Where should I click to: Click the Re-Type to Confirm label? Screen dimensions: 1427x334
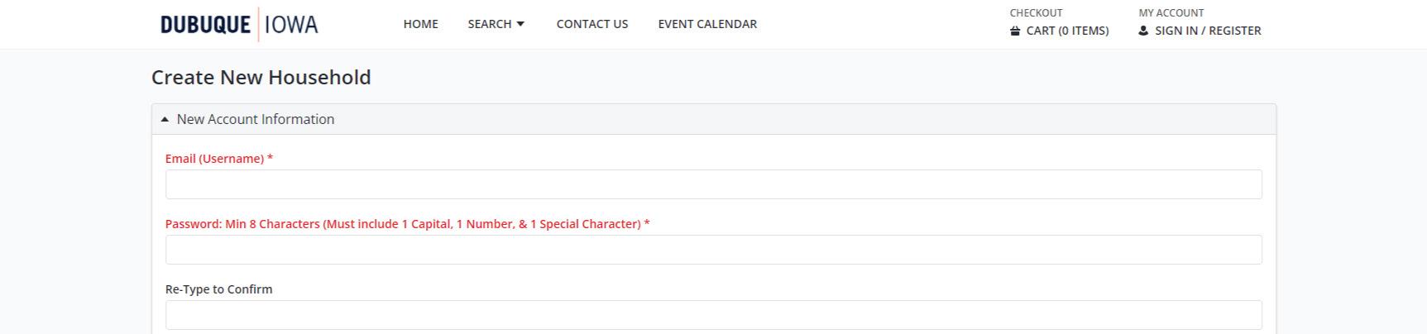click(218, 289)
